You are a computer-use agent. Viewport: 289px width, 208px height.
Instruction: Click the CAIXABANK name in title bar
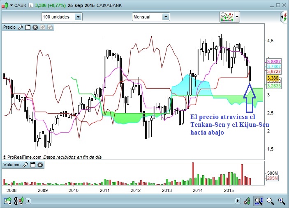[109, 5]
